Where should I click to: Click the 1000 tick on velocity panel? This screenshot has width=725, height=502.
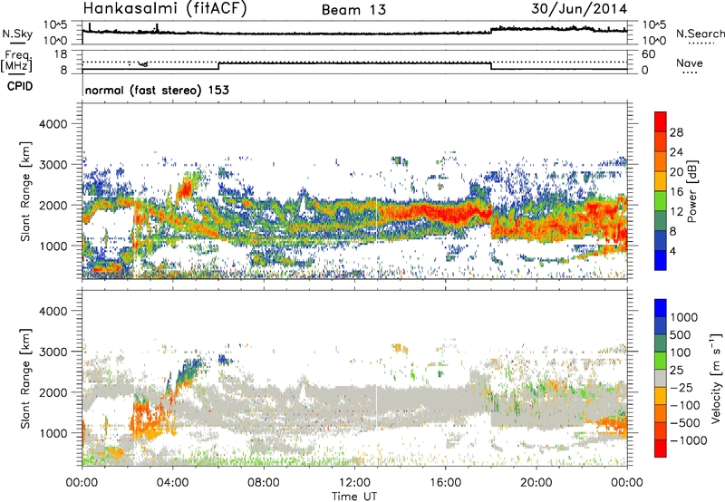(53, 433)
